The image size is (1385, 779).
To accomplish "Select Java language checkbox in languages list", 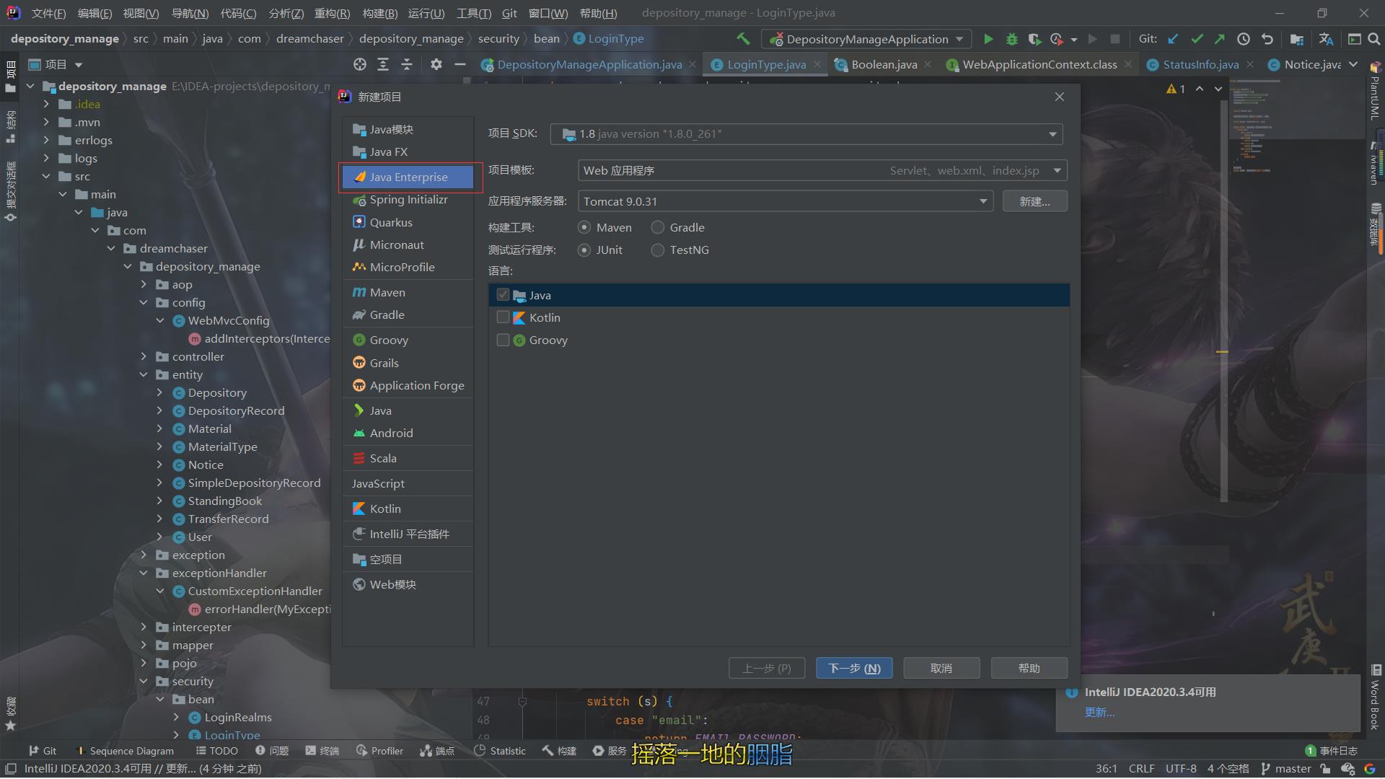I will click(x=502, y=294).
